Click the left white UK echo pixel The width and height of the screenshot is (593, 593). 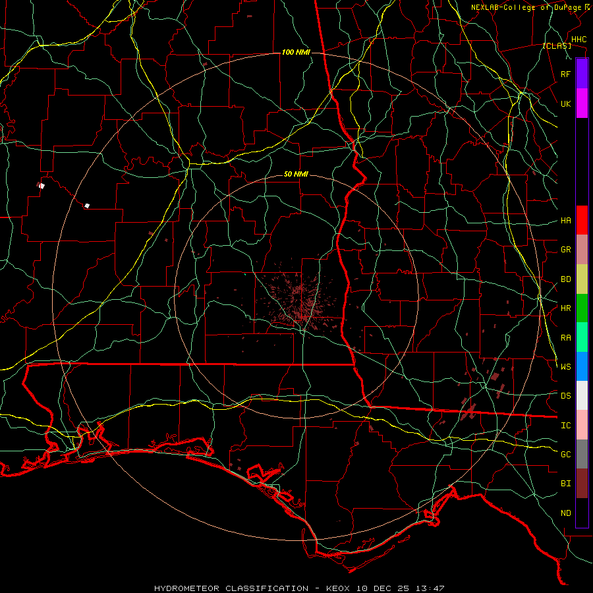click(42, 186)
